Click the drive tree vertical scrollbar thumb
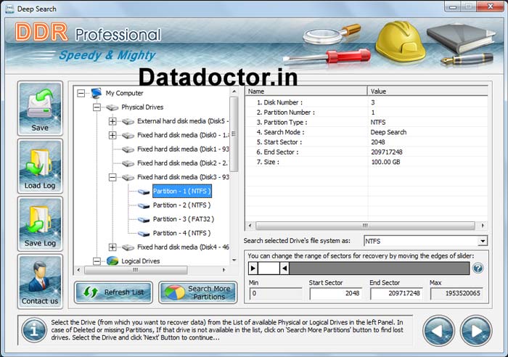The image size is (508, 357). [234, 134]
